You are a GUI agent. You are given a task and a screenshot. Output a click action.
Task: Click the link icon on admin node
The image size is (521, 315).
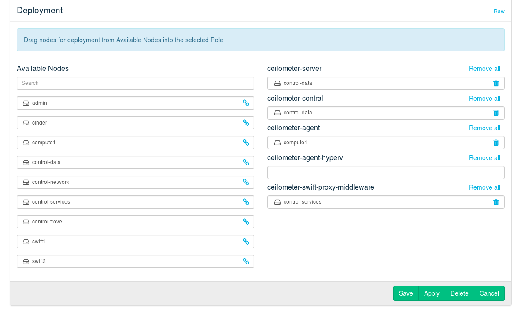pos(246,103)
